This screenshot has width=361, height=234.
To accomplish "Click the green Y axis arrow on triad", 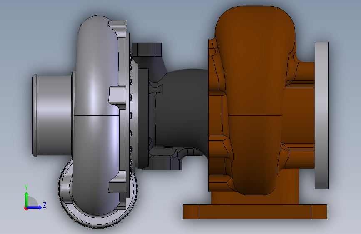I will pos(27,199).
